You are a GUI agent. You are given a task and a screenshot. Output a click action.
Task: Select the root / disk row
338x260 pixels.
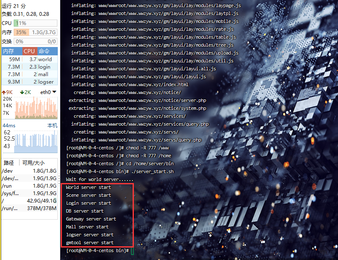click(30, 201)
